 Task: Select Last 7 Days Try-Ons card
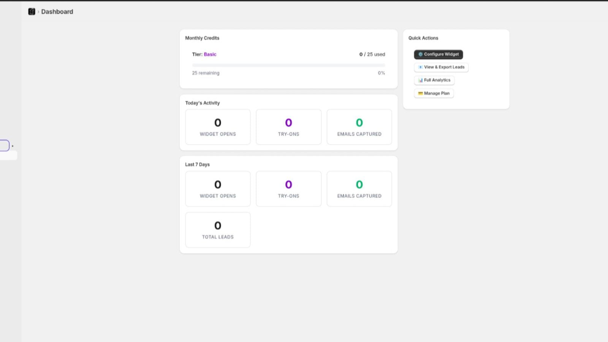coord(288,189)
